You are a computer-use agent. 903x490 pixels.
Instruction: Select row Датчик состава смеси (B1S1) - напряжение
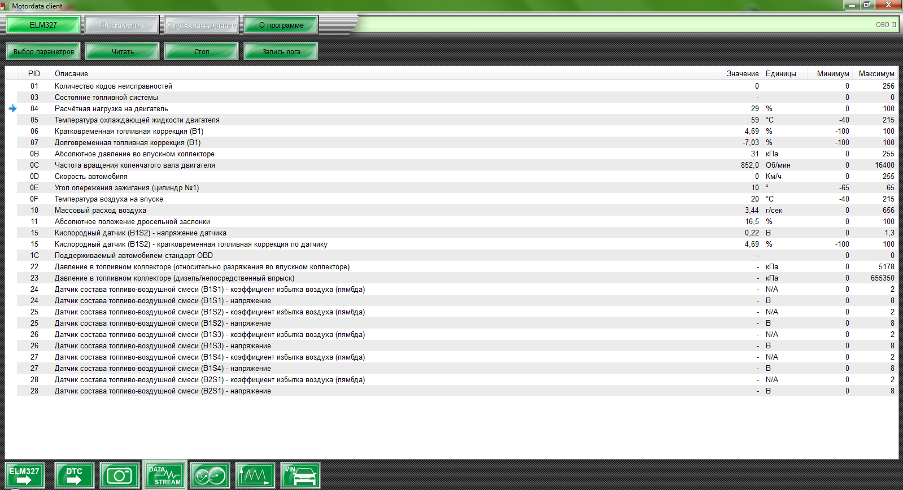click(x=457, y=300)
